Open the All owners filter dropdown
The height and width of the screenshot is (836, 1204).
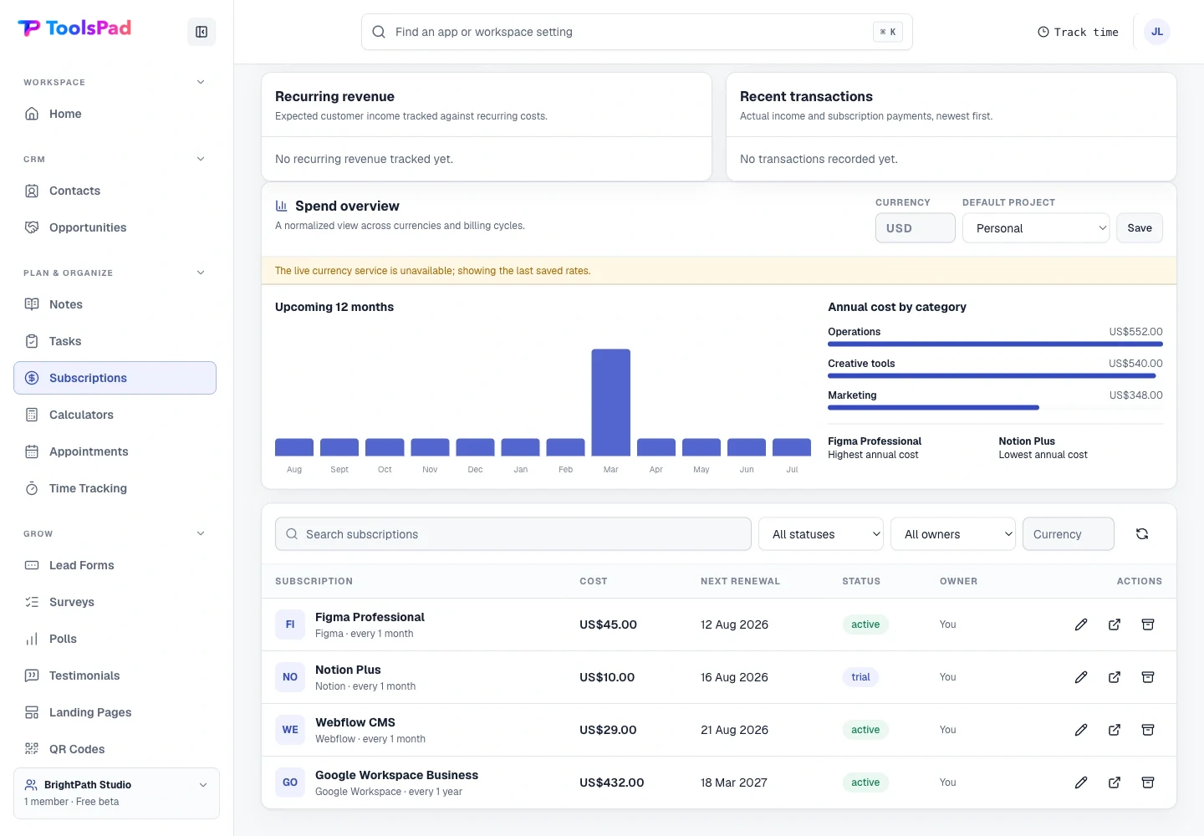pos(953,534)
